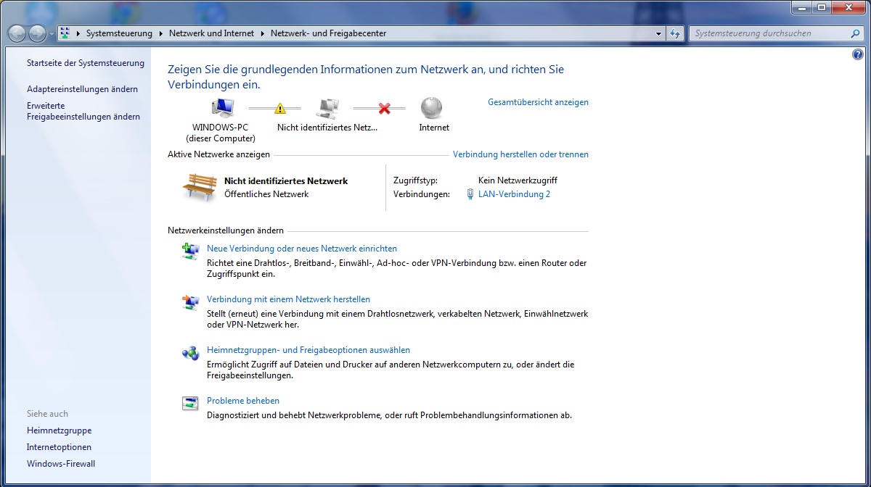Click WINDOWS-PC (dieser Computer) label
The image size is (871, 487).
(221, 133)
